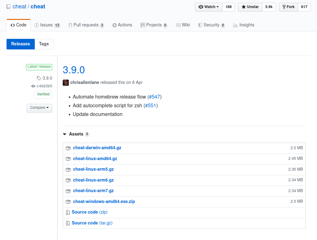The width and height of the screenshot is (317, 240).
Task: Download cheat-linux-amd64.gz
Action: 95,159
